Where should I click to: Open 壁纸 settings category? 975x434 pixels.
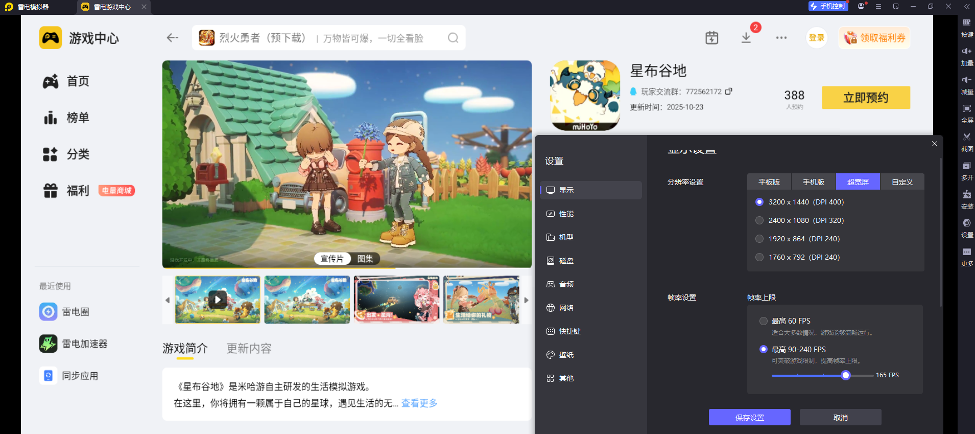591,355
